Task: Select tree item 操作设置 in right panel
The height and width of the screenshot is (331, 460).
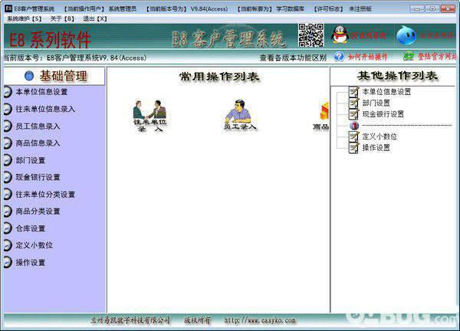Action: 376,147
